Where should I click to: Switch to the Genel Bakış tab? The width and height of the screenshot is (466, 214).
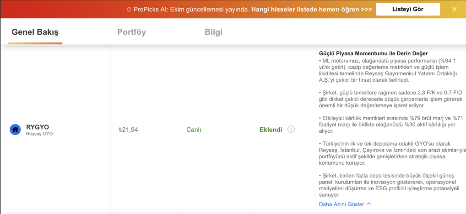point(35,32)
